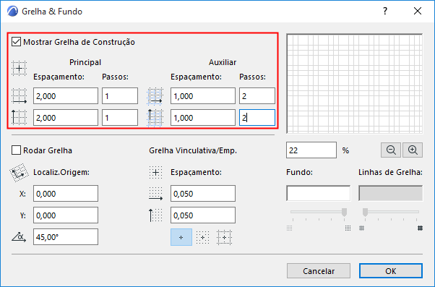Click the dark background intensity icon
This screenshot has width=435, height=287.
click(348, 228)
